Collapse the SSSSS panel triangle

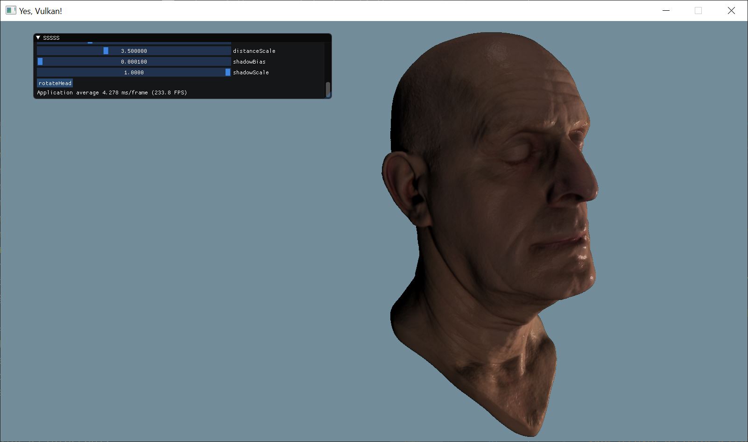pyautogui.click(x=38, y=38)
